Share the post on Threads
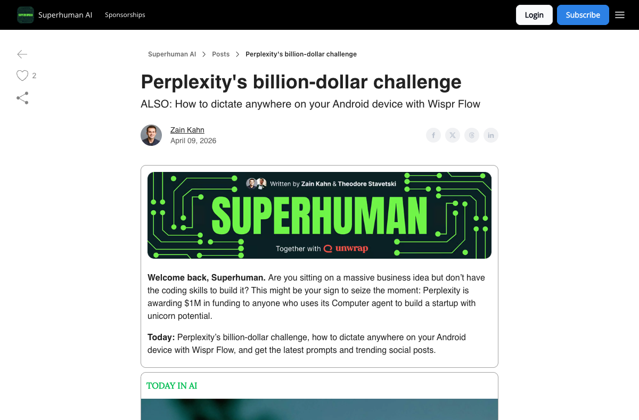The width and height of the screenshot is (639, 420). [x=472, y=135]
